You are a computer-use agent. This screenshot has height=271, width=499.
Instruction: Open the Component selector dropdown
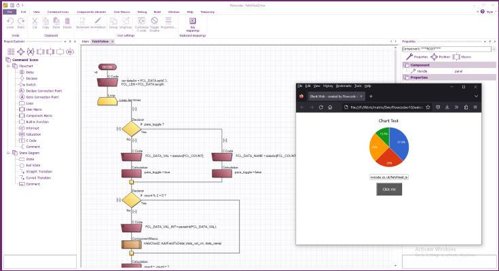coord(494,49)
